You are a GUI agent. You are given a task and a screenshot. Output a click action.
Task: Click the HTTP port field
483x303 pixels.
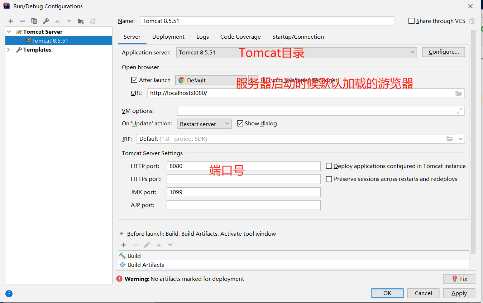coord(244,166)
